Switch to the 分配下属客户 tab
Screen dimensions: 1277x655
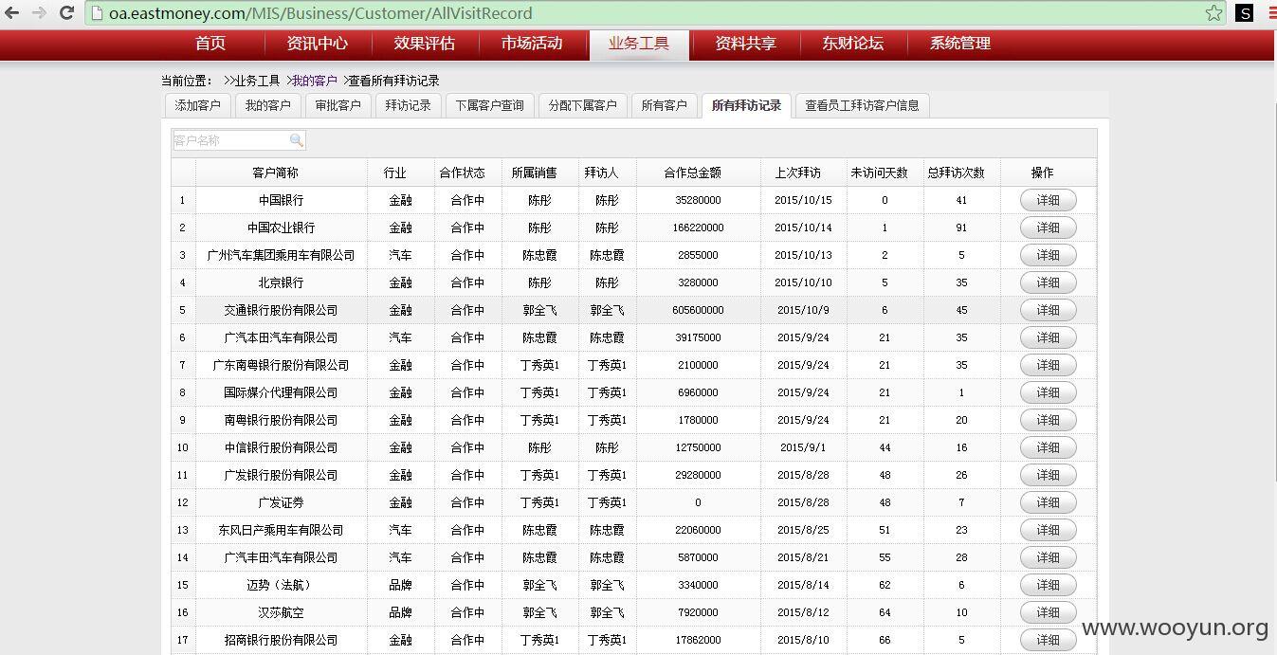point(582,105)
